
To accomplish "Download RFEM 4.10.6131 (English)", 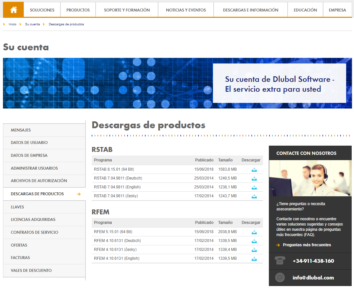I will pos(254,258).
